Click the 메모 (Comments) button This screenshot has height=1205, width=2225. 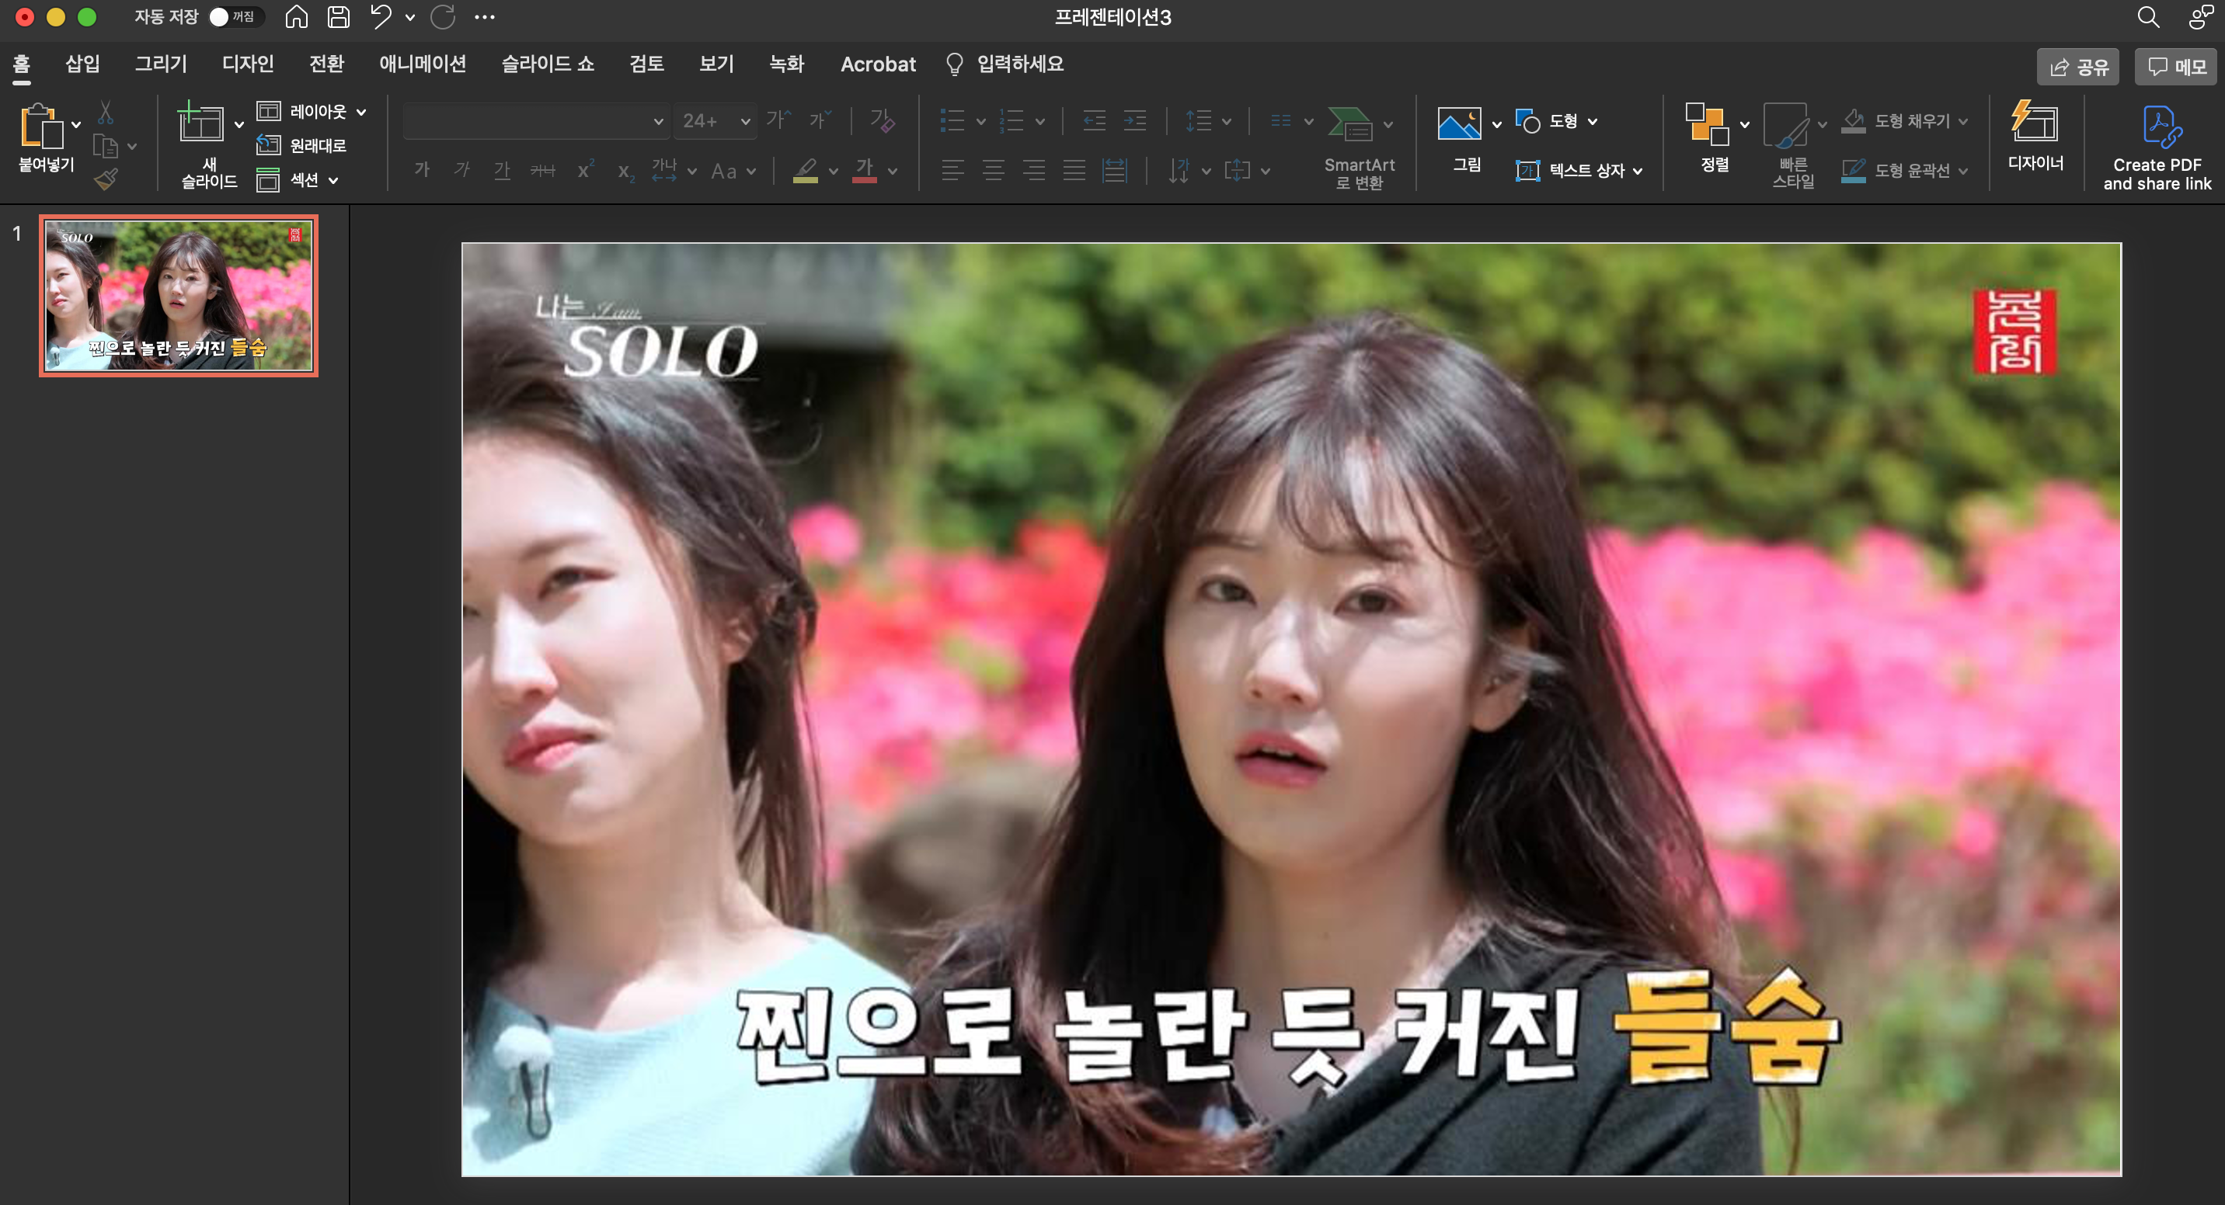(x=2176, y=67)
